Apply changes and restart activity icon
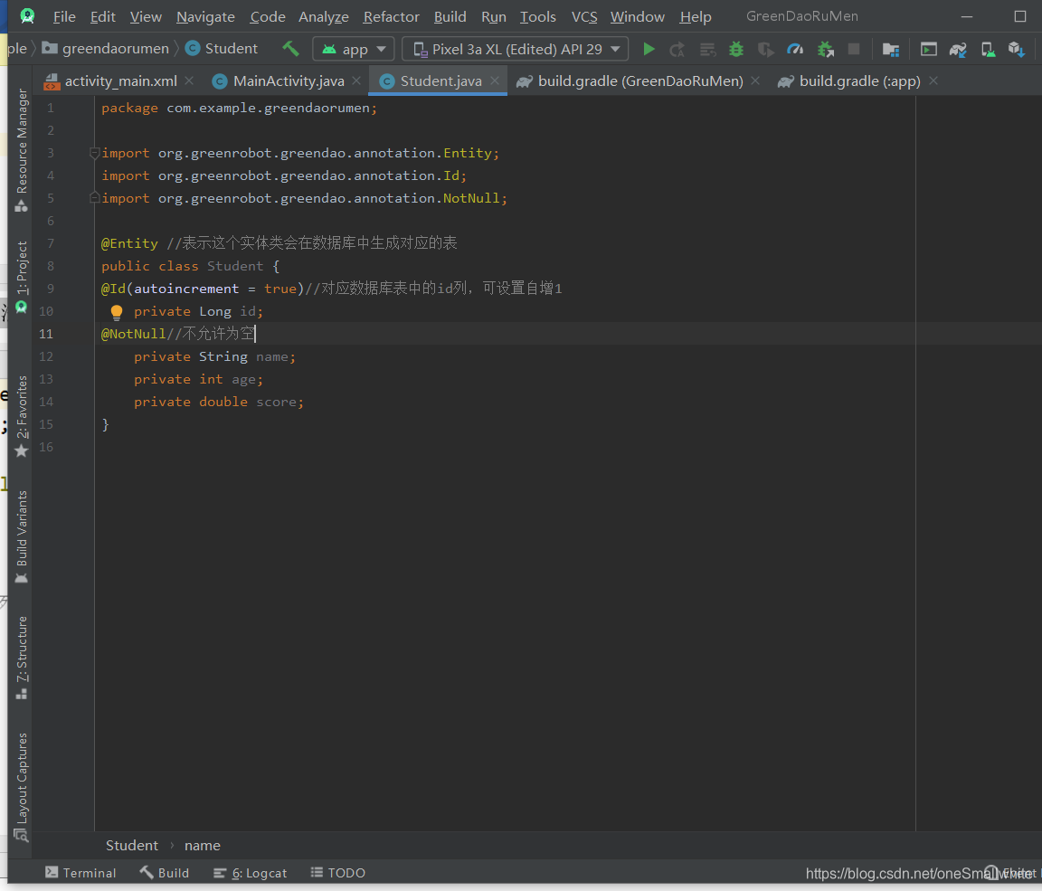Screen dimensions: 1042x891 click(x=677, y=49)
